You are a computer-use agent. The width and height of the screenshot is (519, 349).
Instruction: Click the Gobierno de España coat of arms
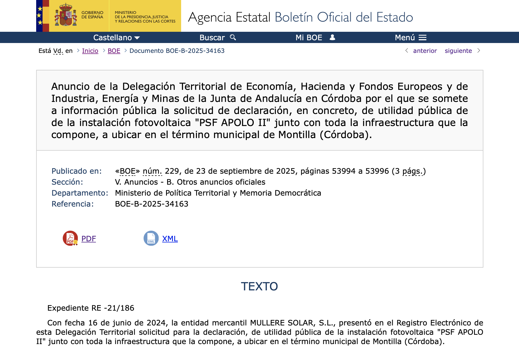[66, 16]
